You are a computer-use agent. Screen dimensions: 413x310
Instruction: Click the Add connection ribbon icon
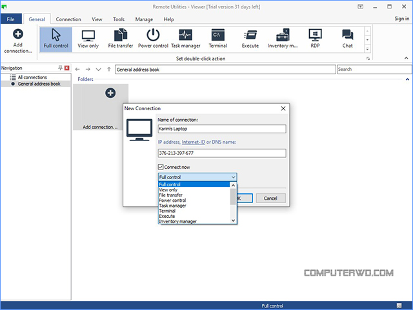pyautogui.click(x=18, y=41)
